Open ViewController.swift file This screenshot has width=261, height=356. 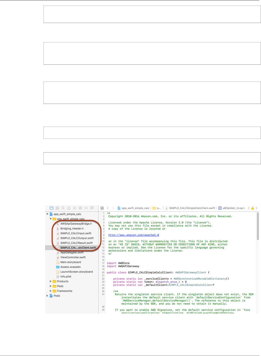[x=71, y=257]
